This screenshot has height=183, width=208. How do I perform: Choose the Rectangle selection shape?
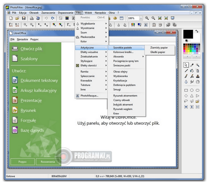(x=186, y=90)
